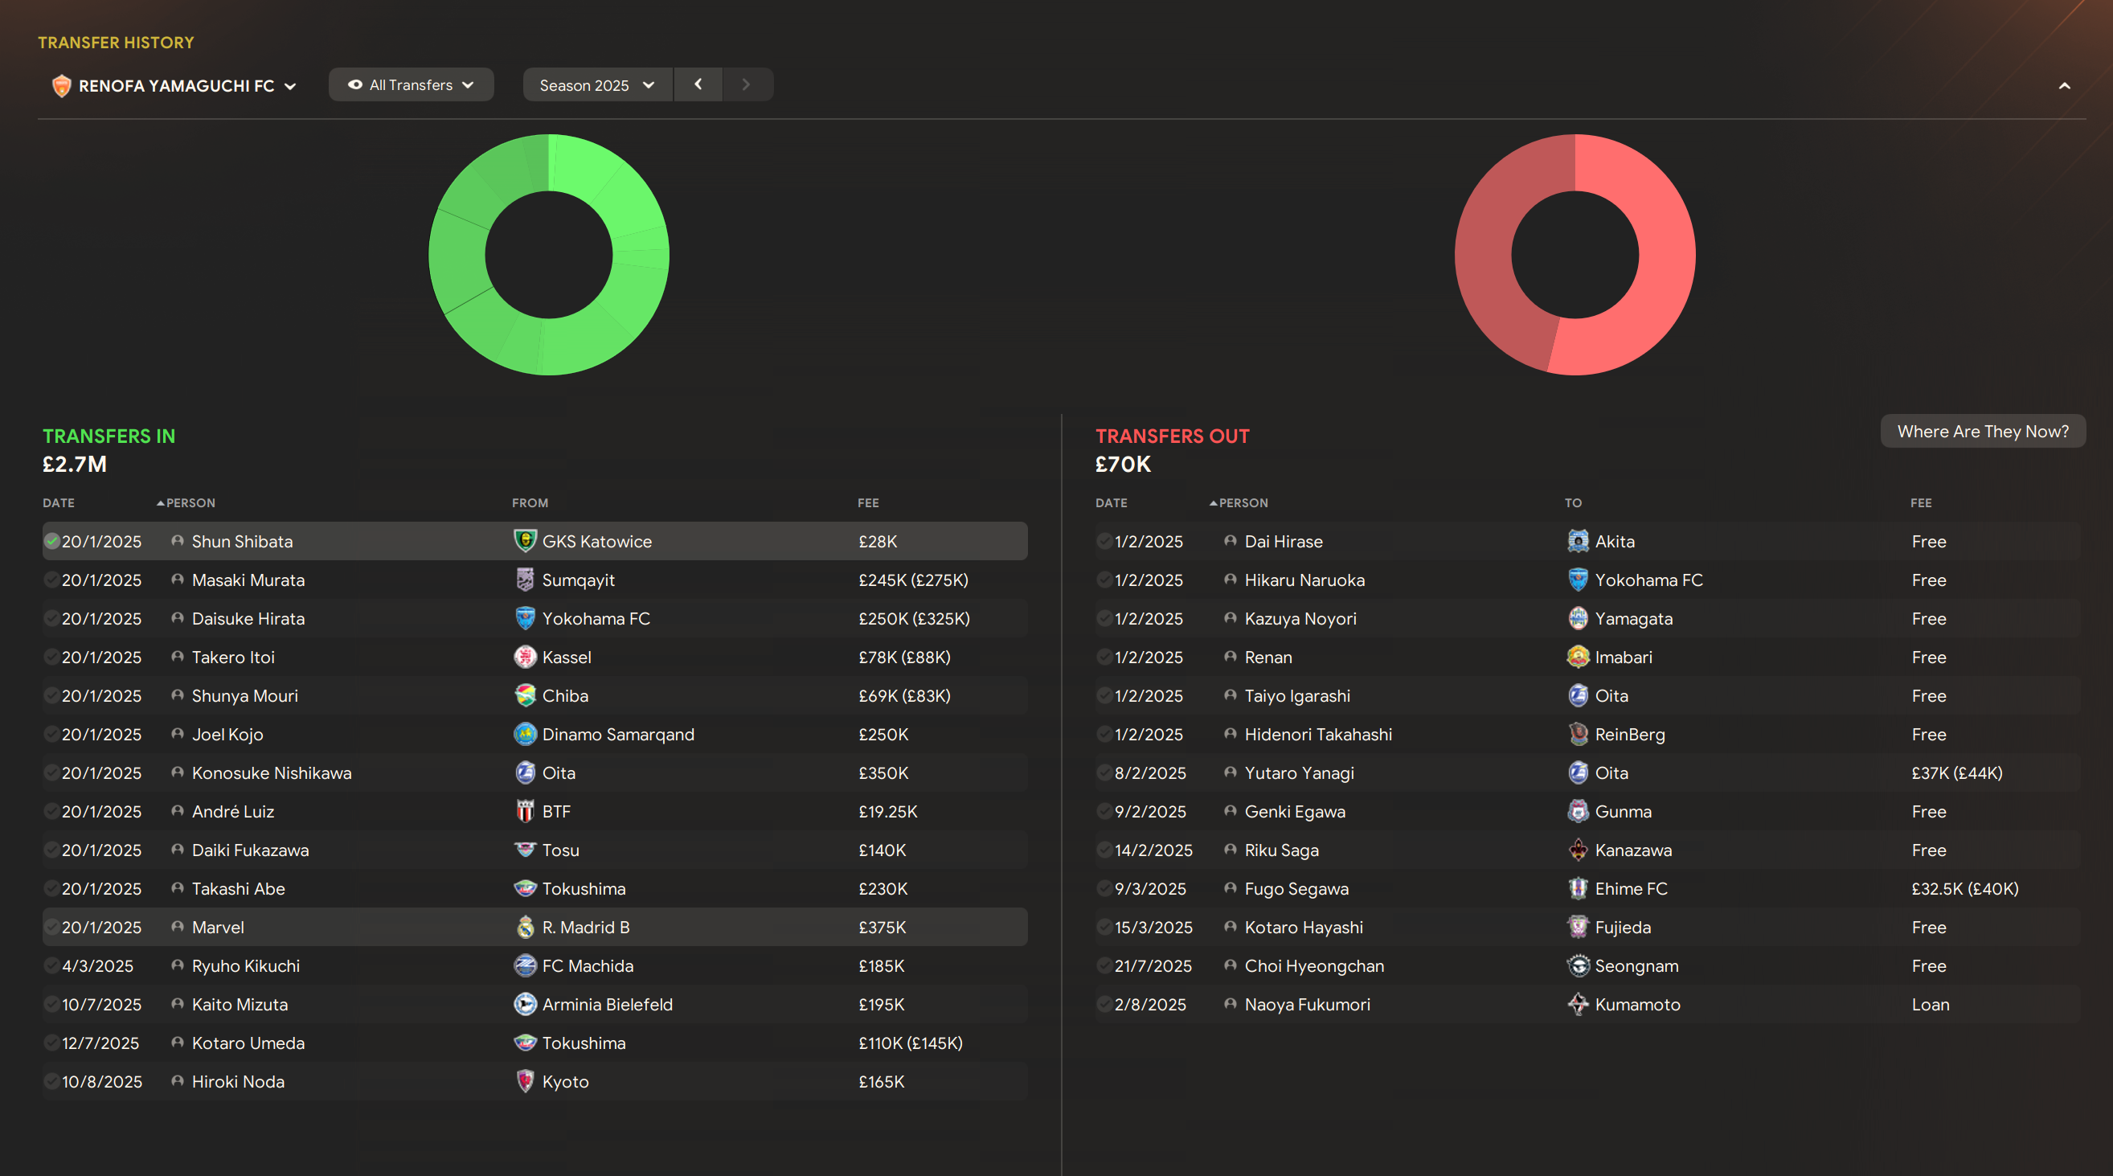Image resolution: width=2113 pixels, height=1176 pixels.
Task: Click the red transfers out donut chart
Action: pos(1665,254)
